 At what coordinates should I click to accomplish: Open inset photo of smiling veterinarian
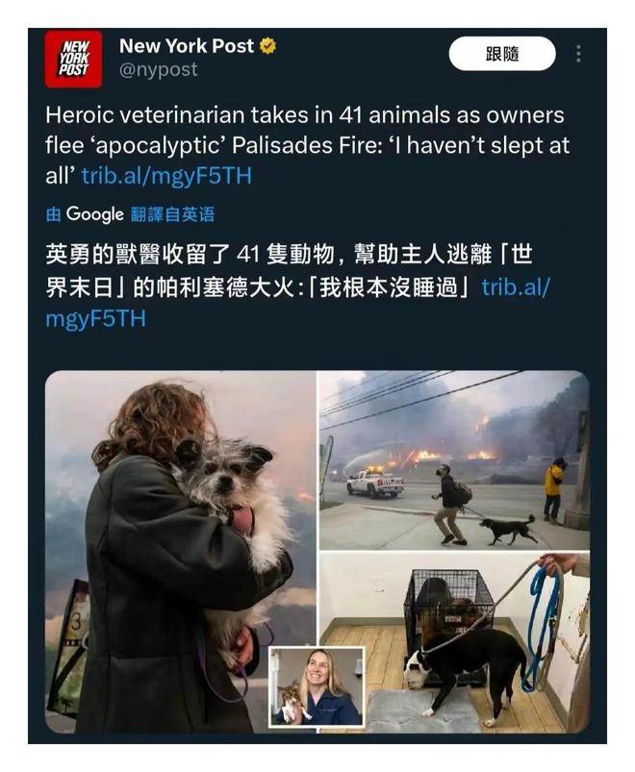point(317,686)
